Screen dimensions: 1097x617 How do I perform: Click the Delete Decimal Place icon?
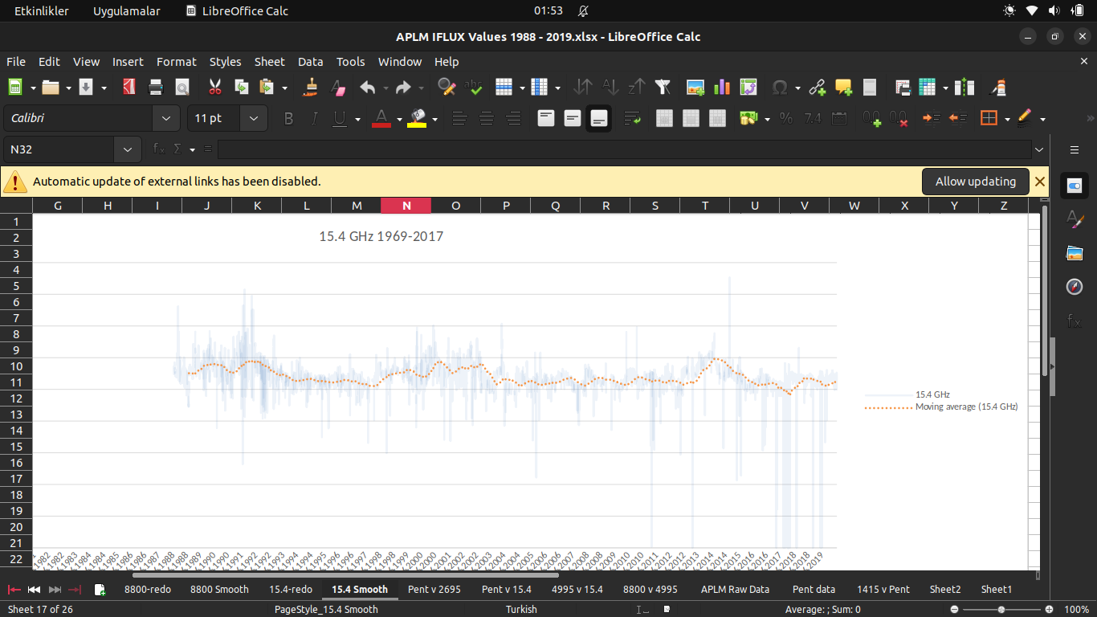pyautogui.click(x=899, y=118)
